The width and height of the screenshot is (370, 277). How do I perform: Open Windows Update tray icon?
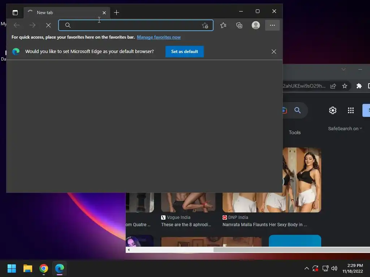click(315, 268)
